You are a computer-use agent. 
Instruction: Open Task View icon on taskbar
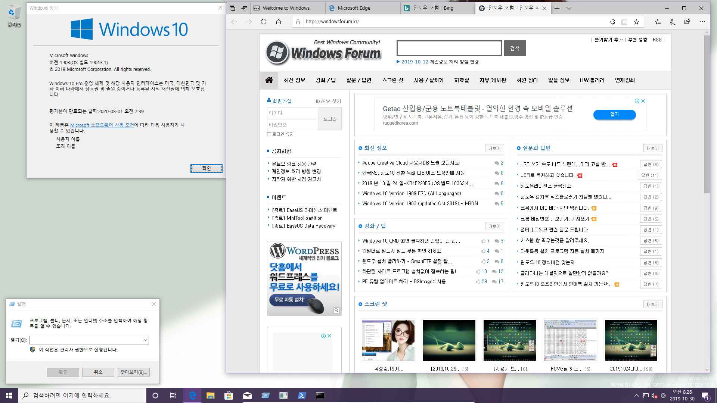(173, 396)
